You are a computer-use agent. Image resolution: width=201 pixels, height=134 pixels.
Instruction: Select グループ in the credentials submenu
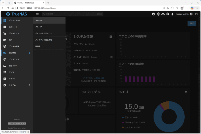click(x=49, y=27)
